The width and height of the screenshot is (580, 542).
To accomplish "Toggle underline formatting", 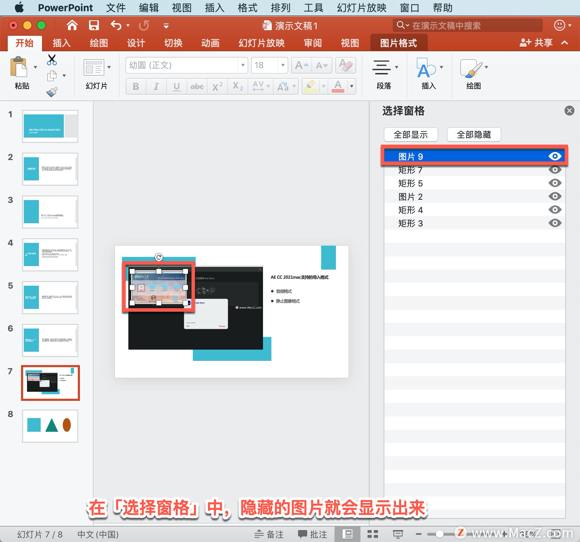I will (177, 86).
